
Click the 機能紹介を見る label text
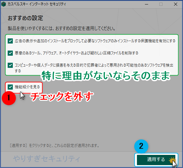27,87
